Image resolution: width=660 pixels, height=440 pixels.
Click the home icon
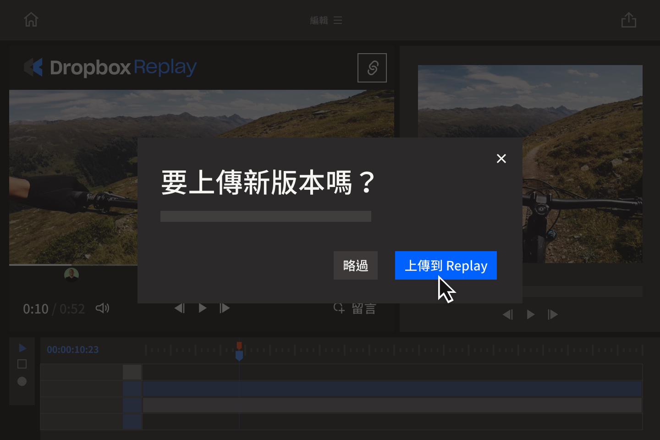point(31,20)
